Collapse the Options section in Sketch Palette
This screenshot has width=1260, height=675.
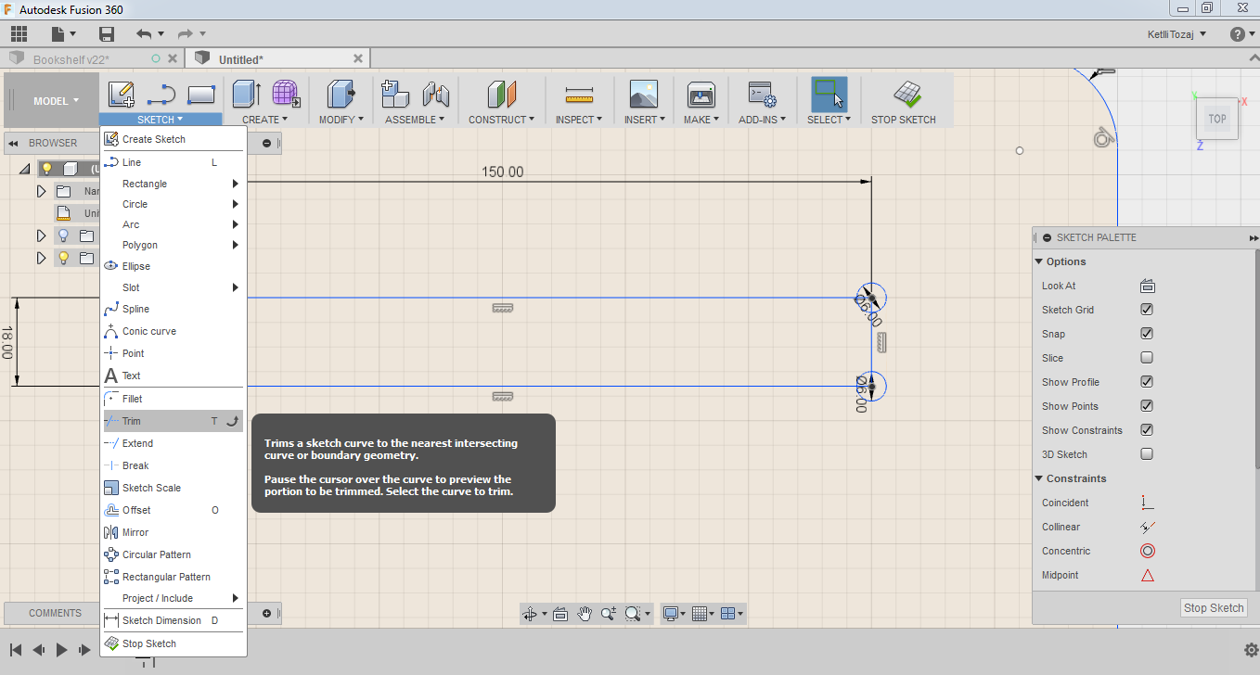tap(1039, 261)
